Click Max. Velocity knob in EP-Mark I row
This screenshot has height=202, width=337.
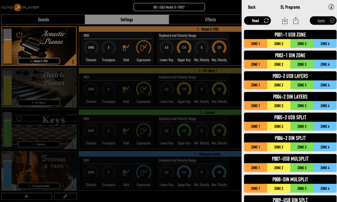tap(219, 89)
